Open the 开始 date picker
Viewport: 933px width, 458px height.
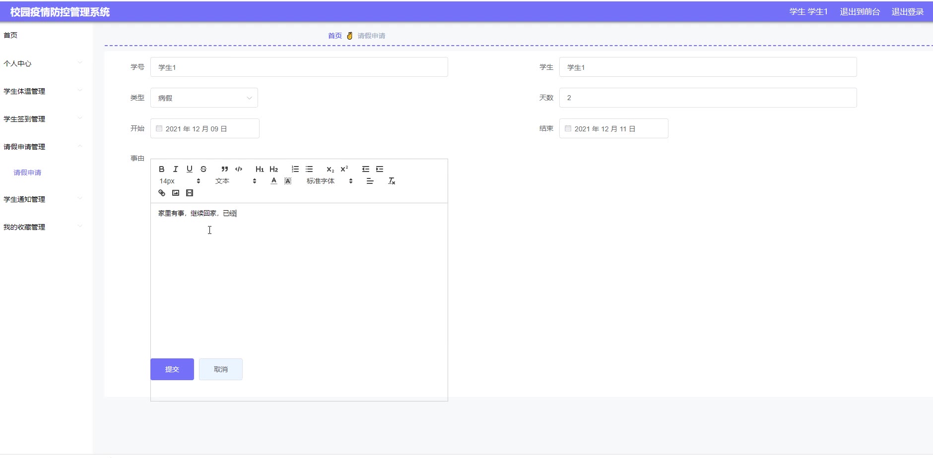click(205, 128)
